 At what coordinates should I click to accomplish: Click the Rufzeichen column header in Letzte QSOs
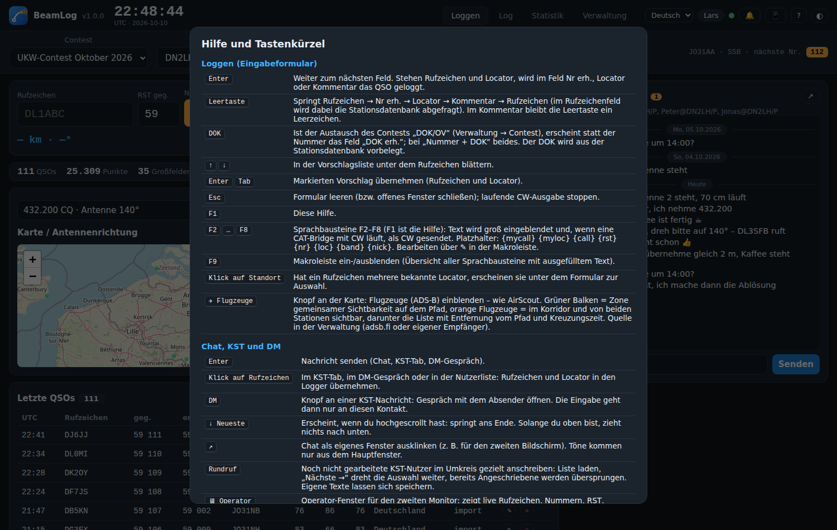(x=86, y=418)
